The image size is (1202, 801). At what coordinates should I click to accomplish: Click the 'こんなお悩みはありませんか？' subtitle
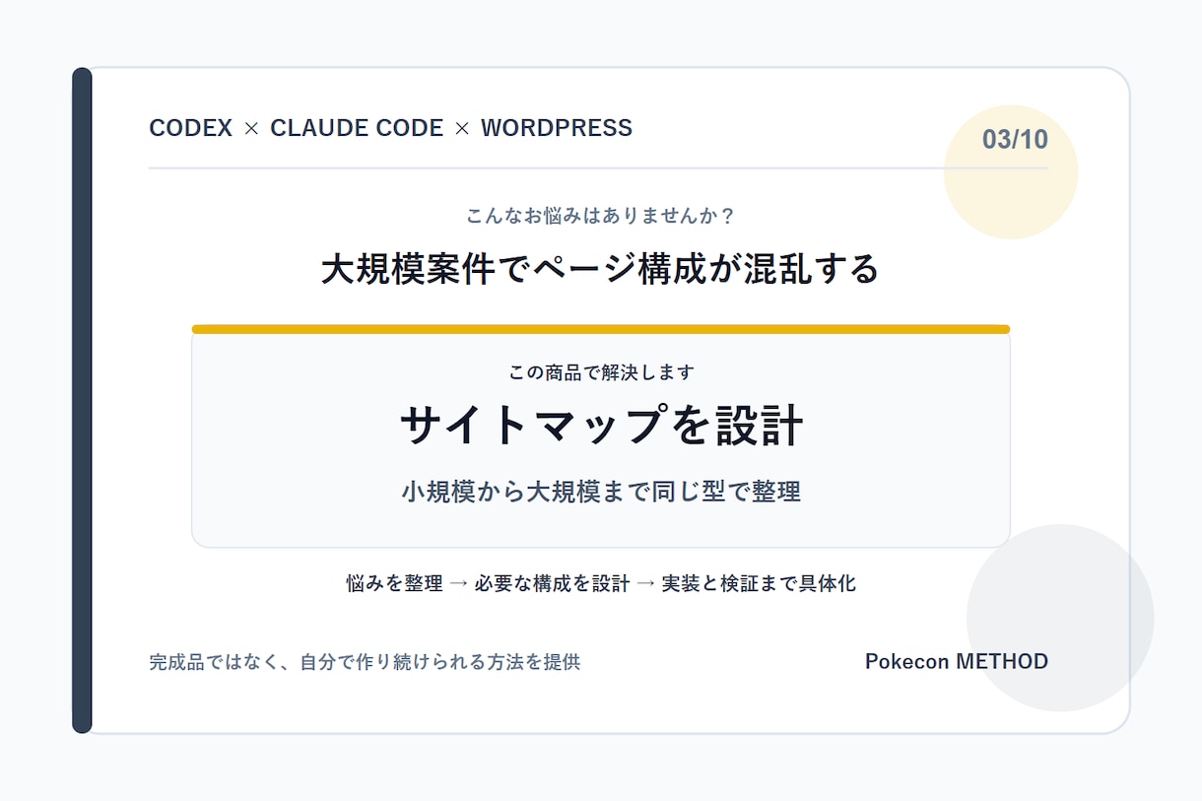pyautogui.click(x=601, y=215)
